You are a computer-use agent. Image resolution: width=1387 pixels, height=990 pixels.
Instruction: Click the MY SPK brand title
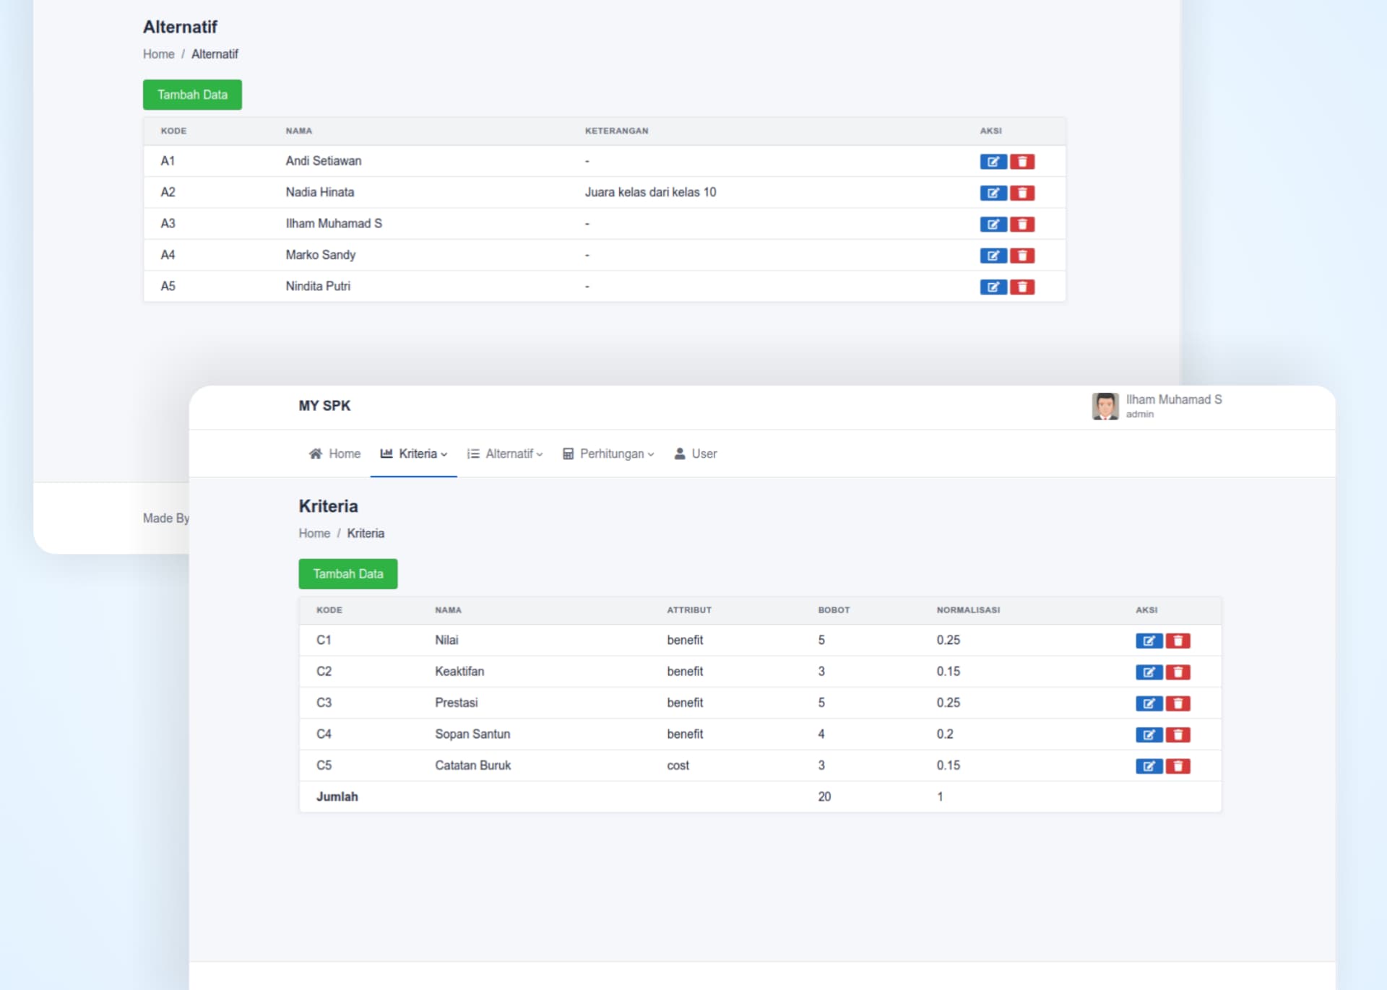click(324, 406)
